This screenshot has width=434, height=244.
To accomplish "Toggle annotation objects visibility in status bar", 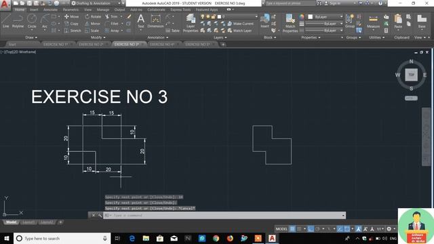I will click(359, 229).
